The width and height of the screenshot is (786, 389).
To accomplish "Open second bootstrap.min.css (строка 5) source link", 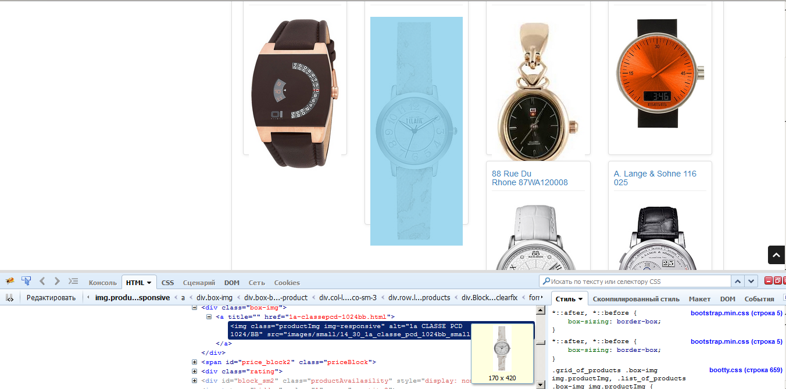I will pos(737,341).
